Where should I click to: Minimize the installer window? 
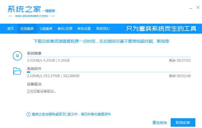click(191, 8)
